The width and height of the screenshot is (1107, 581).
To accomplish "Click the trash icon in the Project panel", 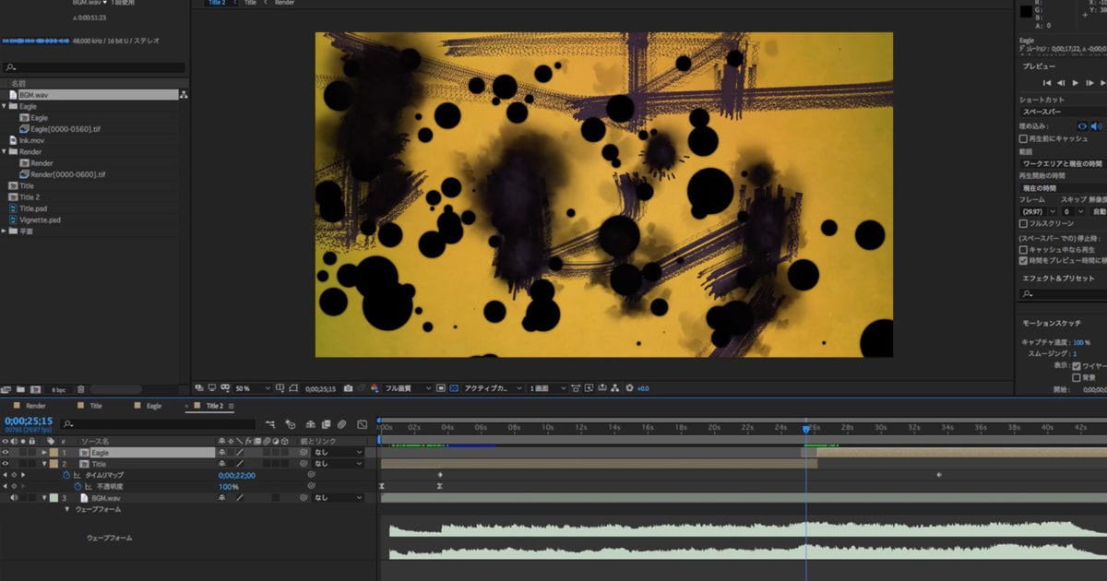I will click(81, 389).
